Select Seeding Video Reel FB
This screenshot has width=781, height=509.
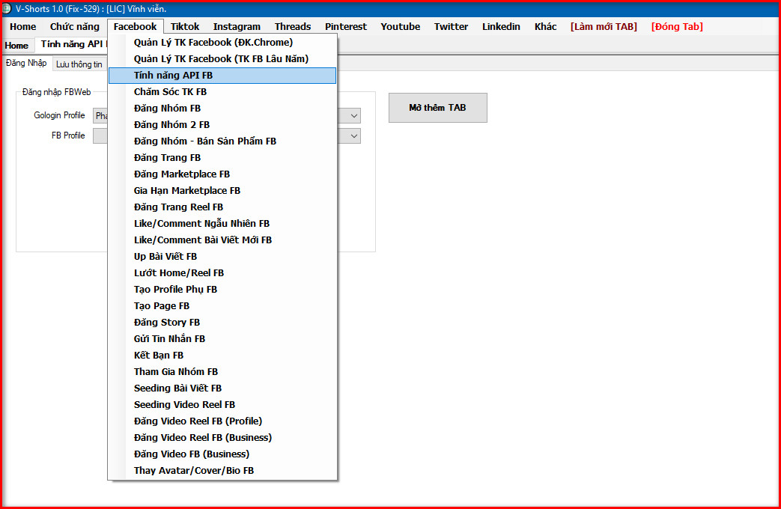coord(222,404)
